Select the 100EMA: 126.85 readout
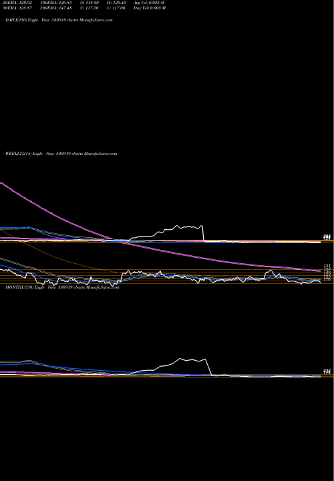 pyautogui.click(x=56, y=3)
